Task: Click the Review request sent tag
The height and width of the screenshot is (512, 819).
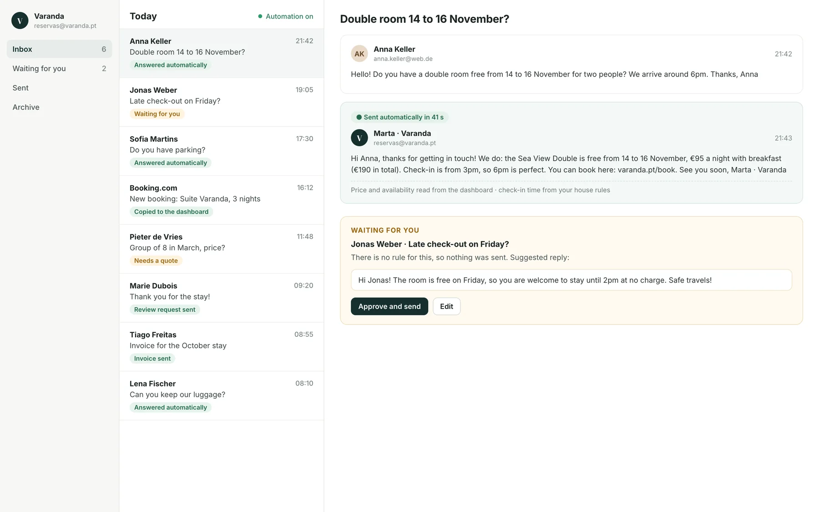Action: [x=165, y=309]
